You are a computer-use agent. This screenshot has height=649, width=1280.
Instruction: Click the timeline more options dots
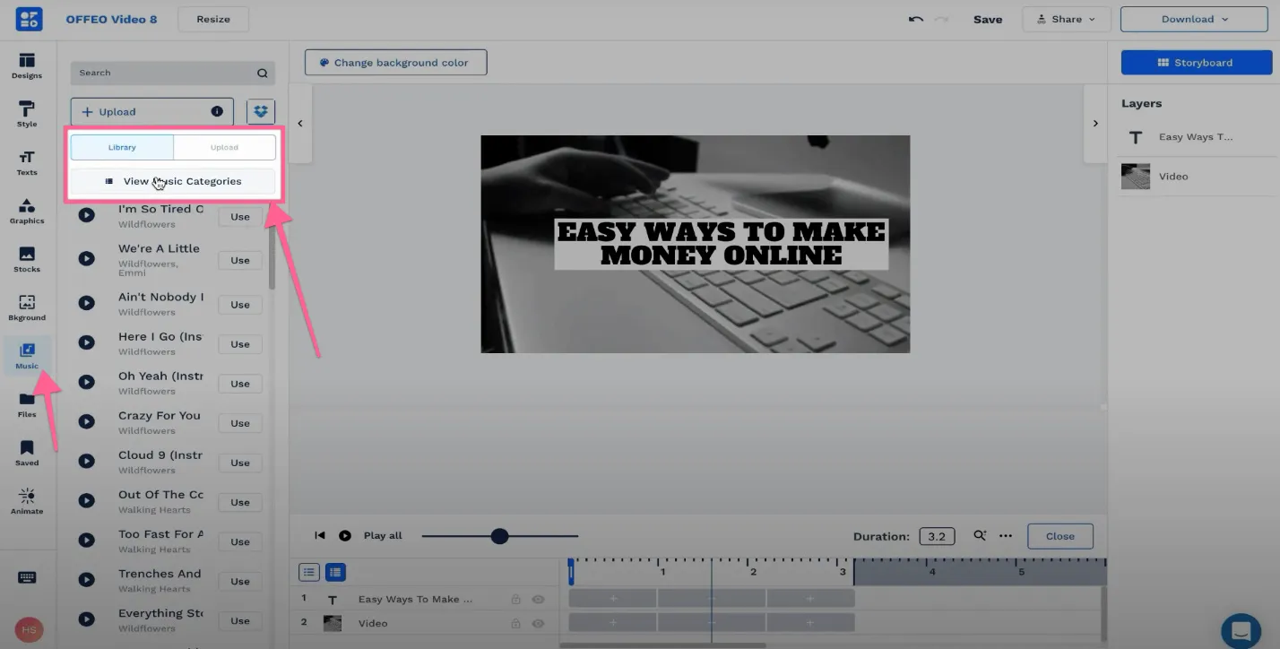tap(1006, 536)
